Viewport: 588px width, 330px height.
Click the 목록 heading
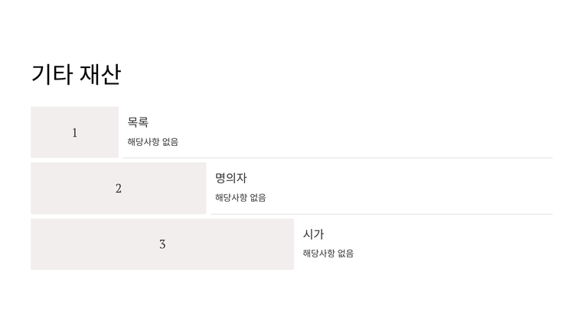coord(138,122)
